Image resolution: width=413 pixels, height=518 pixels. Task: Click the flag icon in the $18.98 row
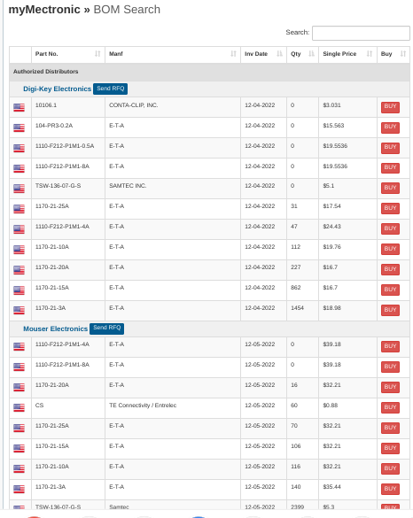click(x=19, y=311)
